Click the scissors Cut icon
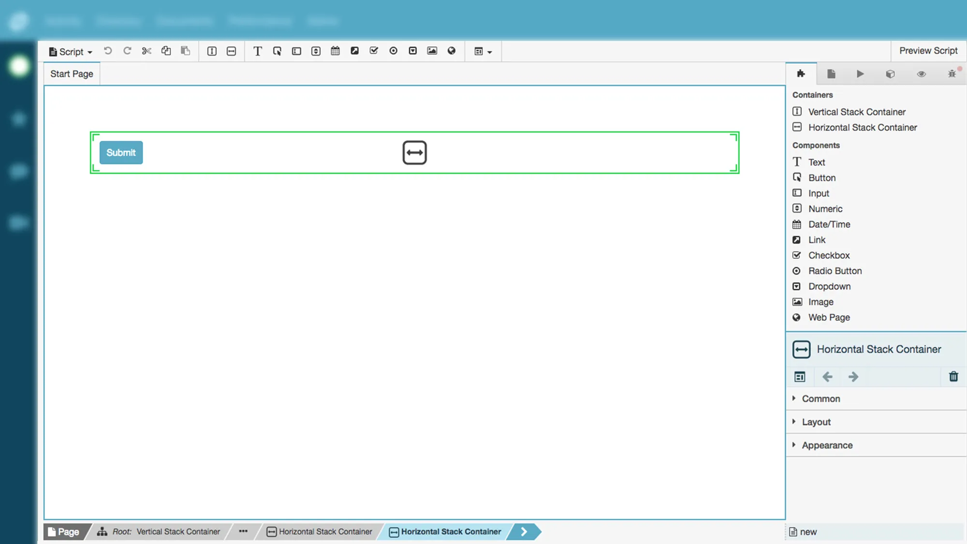Viewport: 967px width, 544px height. [x=147, y=51]
